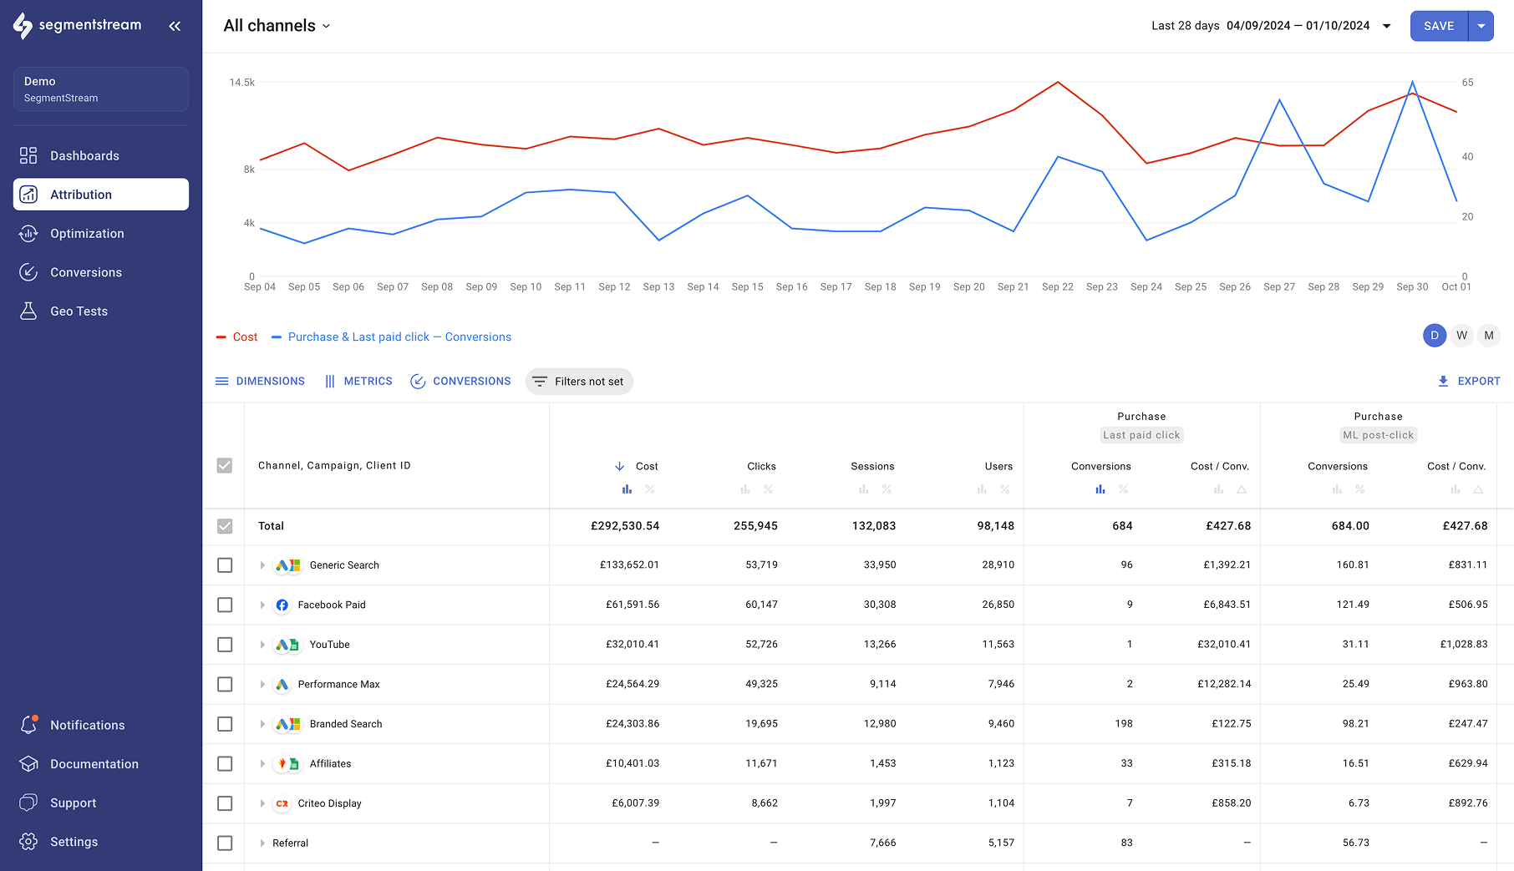Click the Sessions column percent icon
Viewport: 1514px width, 871px height.
tap(887, 489)
